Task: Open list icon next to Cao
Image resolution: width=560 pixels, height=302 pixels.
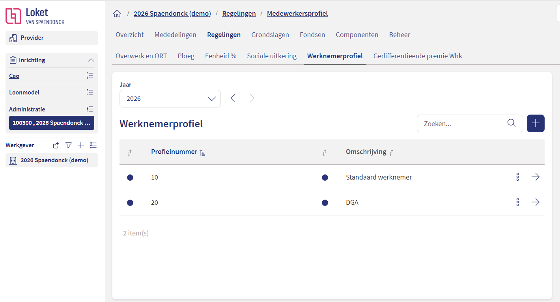Action: coord(90,76)
